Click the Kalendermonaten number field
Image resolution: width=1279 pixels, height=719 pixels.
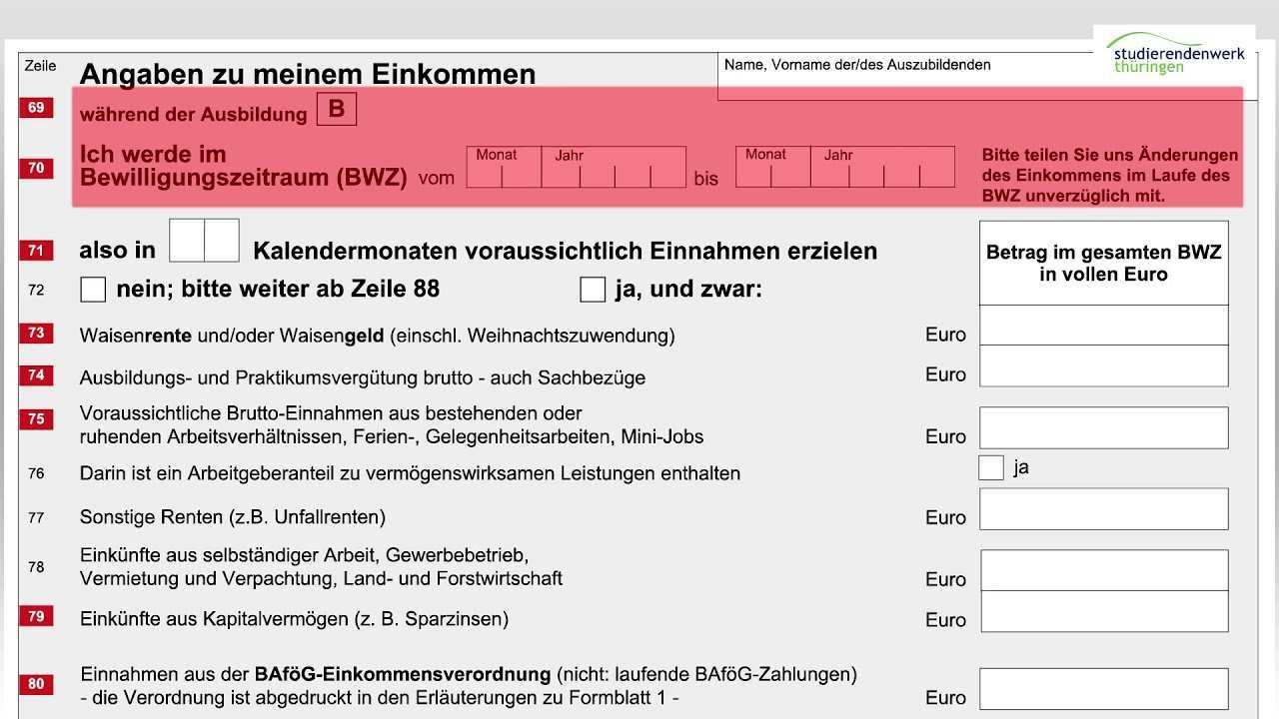pyautogui.click(x=204, y=241)
